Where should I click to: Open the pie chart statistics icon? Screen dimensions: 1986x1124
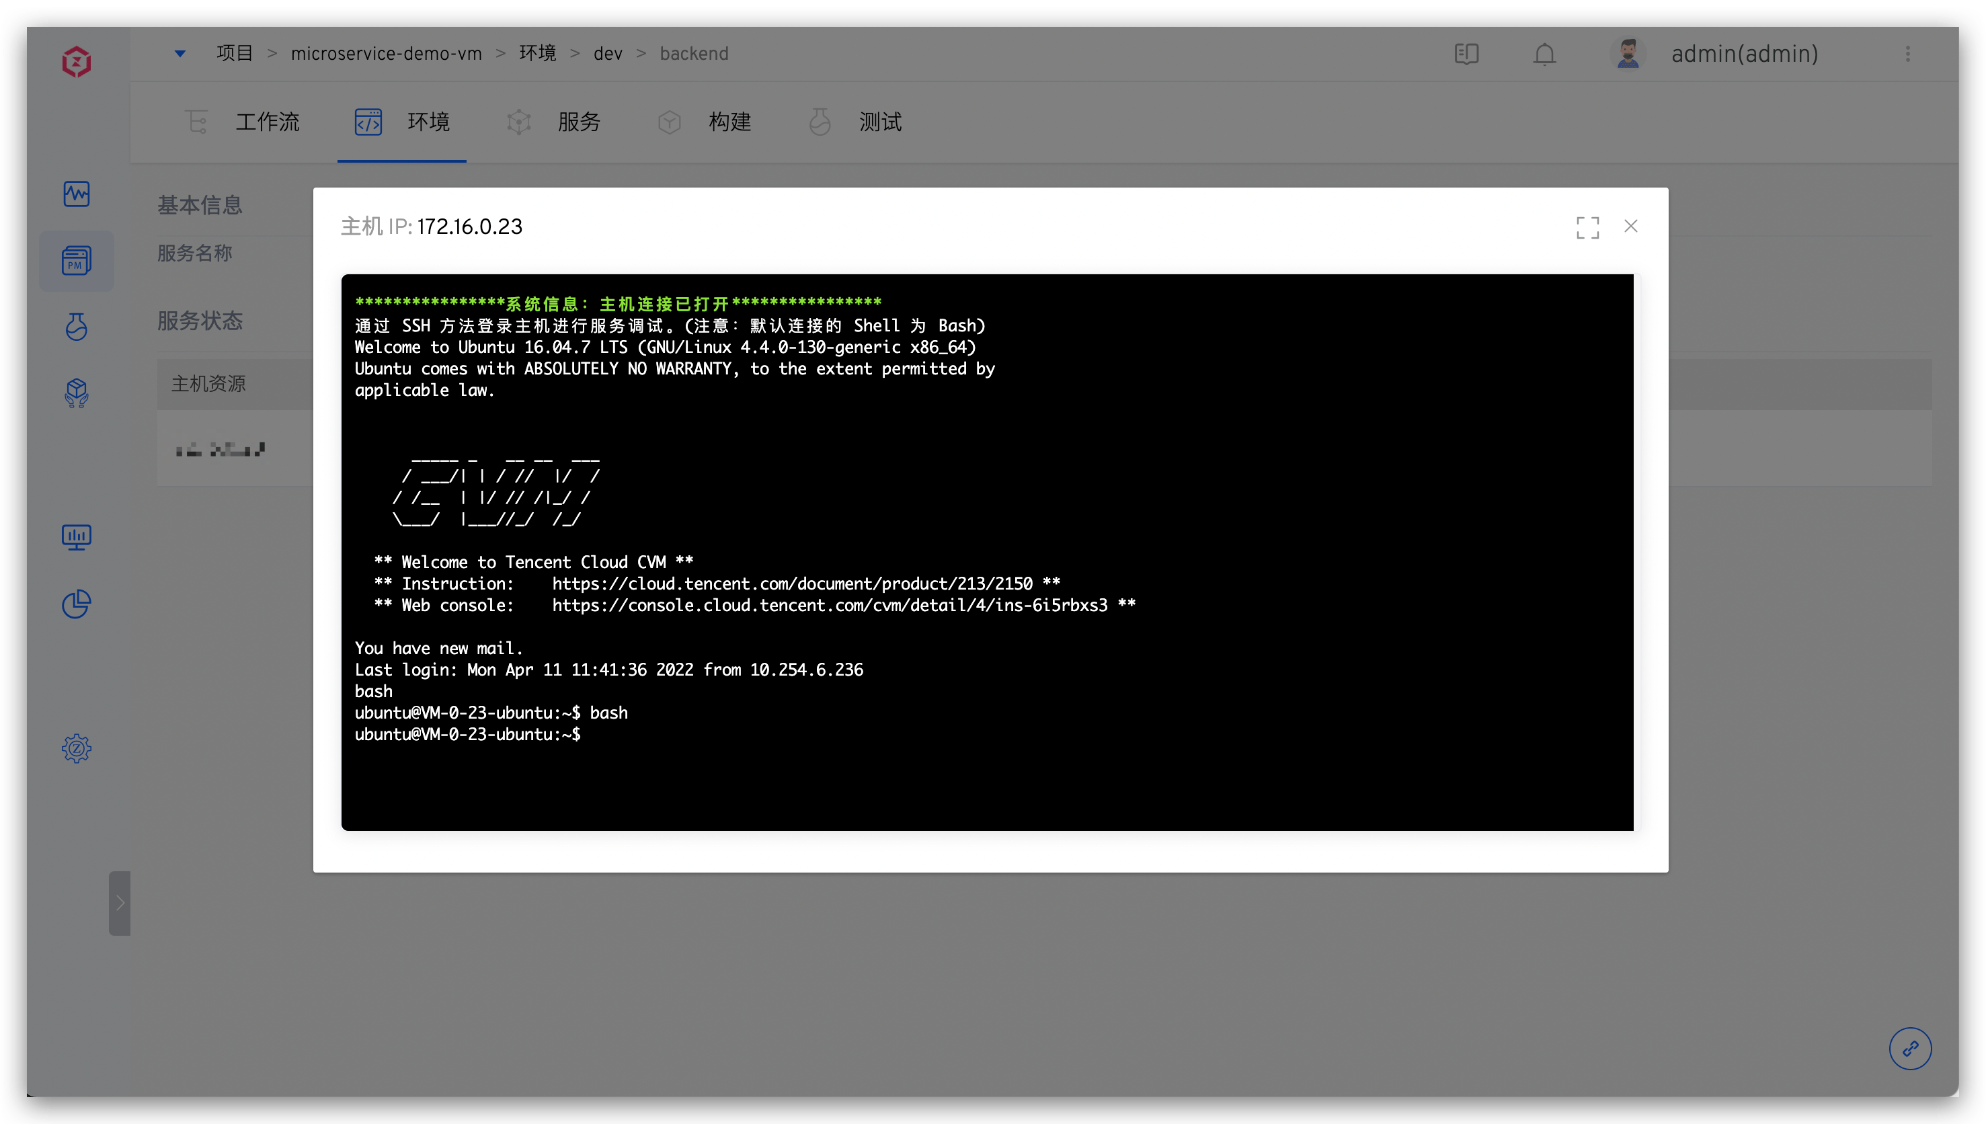tap(77, 604)
